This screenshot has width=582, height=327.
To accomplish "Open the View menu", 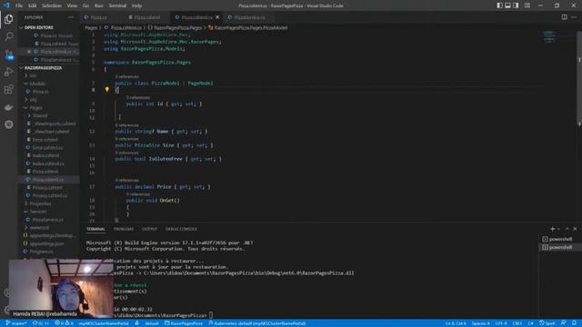I will (x=72, y=5).
